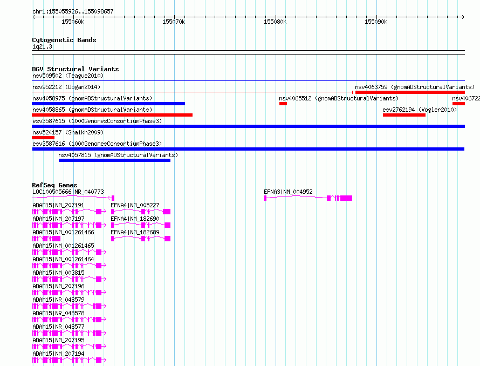Select the esv2762194 (Vogler2010) red bar
The image size is (480, 366).
coord(404,115)
